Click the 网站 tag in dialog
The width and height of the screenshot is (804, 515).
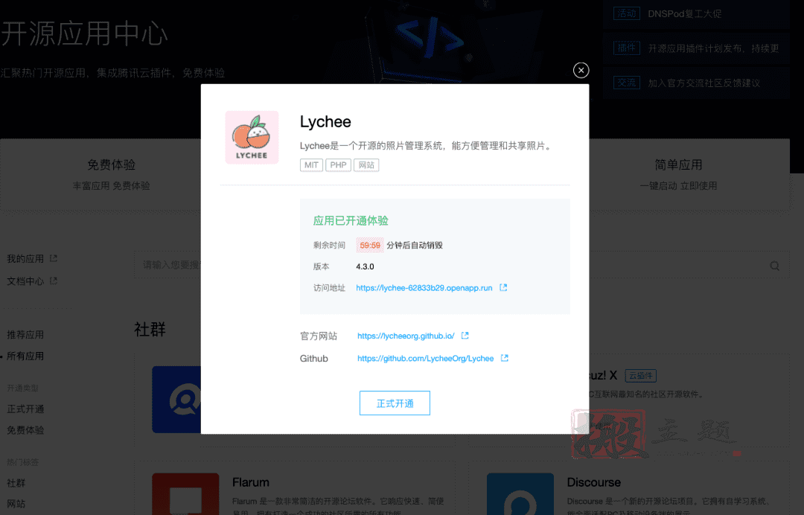coord(366,165)
